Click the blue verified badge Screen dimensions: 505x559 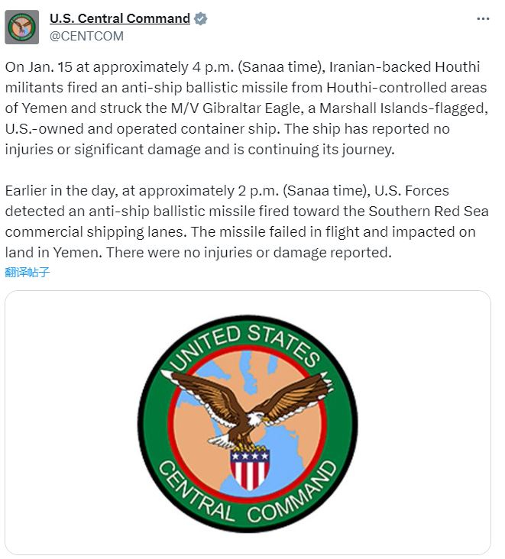[x=200, y=19]
